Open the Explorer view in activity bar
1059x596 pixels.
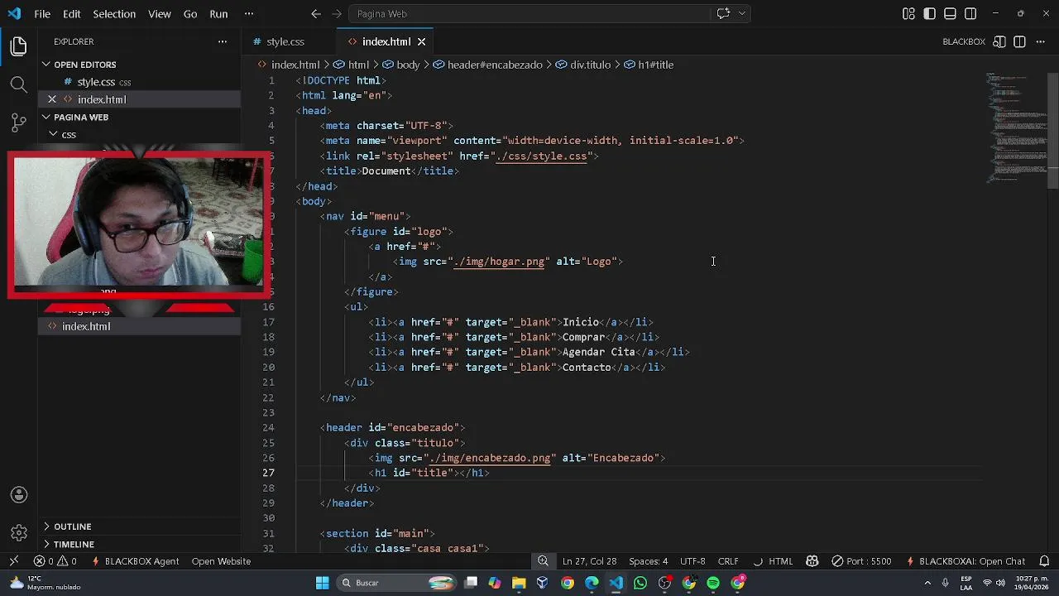tap(18, 46)
